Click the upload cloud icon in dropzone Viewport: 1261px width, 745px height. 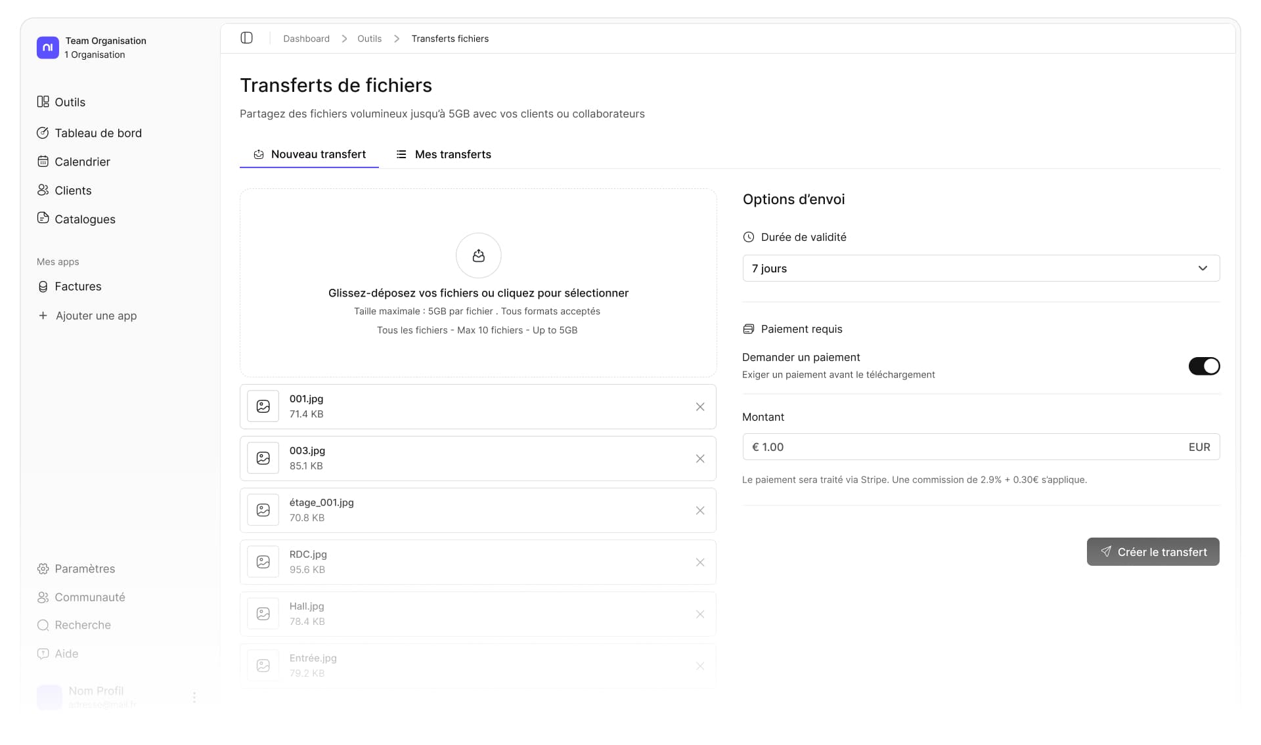(478, 255)
